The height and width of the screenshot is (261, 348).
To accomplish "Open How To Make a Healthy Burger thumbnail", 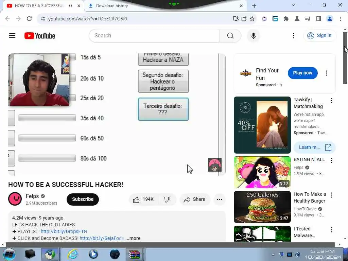I will coord(262,207).
